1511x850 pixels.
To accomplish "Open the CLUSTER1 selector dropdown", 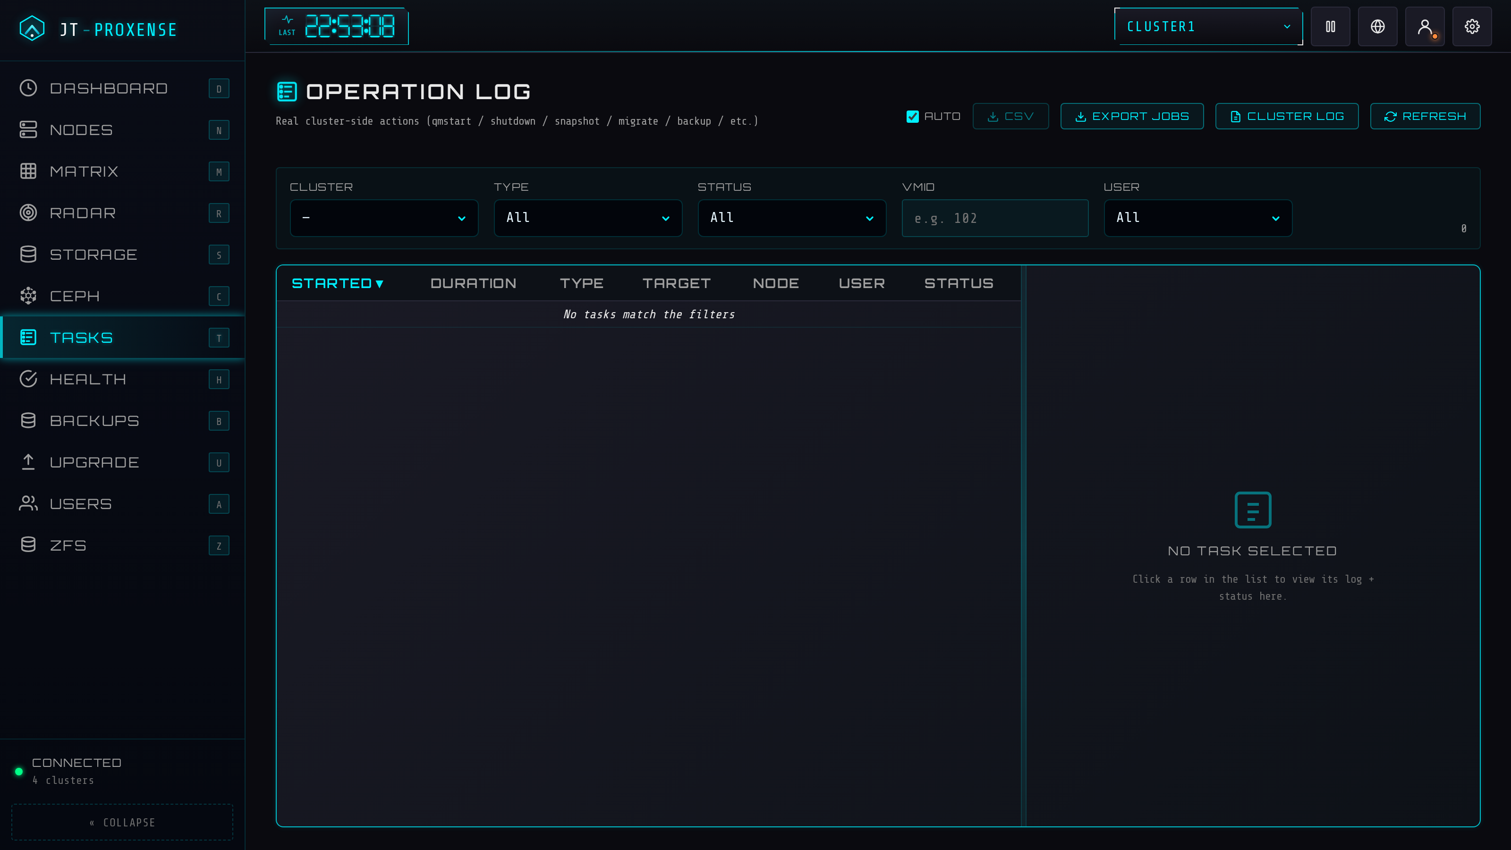I will pos(1208,26).
